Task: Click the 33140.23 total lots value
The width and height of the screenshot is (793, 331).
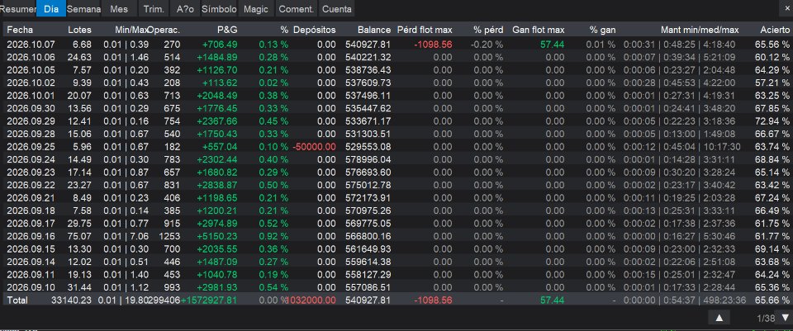Action: click(x=71, y=300)
